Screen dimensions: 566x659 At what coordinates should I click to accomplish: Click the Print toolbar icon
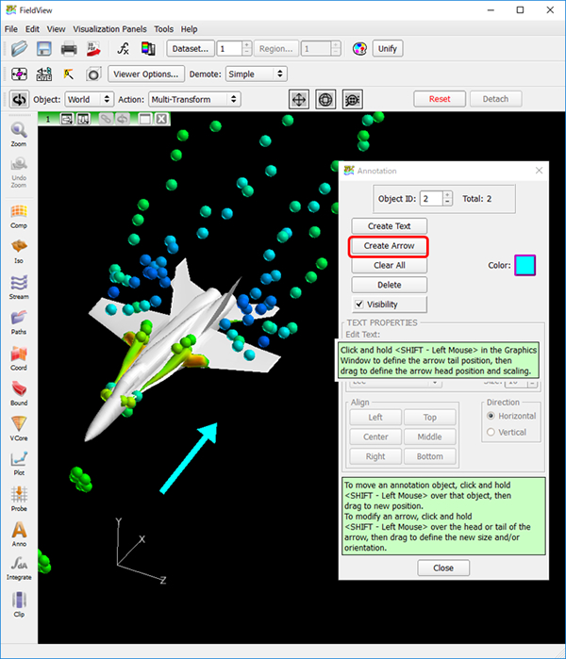[x=69, y=48]
